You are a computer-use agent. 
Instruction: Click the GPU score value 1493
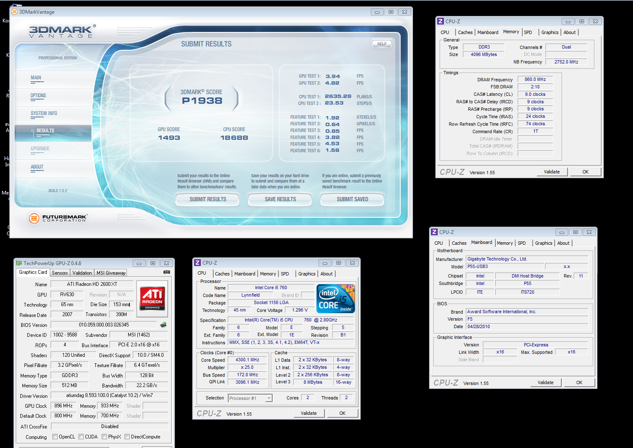point(169,138)
